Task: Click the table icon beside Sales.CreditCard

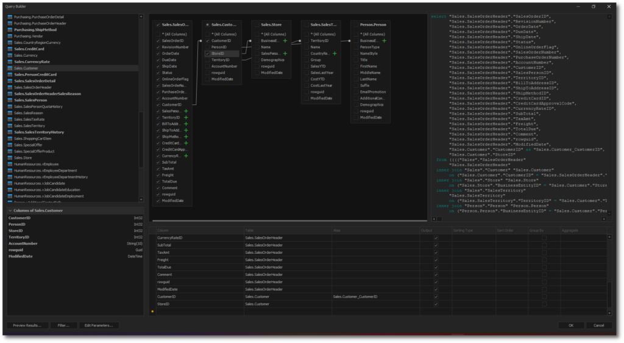Action: (10, 49)
